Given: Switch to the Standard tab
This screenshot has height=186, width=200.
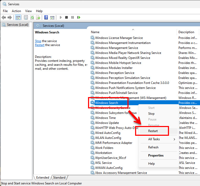Looking at the screenshot, I should pyautogui.click(x=59, y=178).
